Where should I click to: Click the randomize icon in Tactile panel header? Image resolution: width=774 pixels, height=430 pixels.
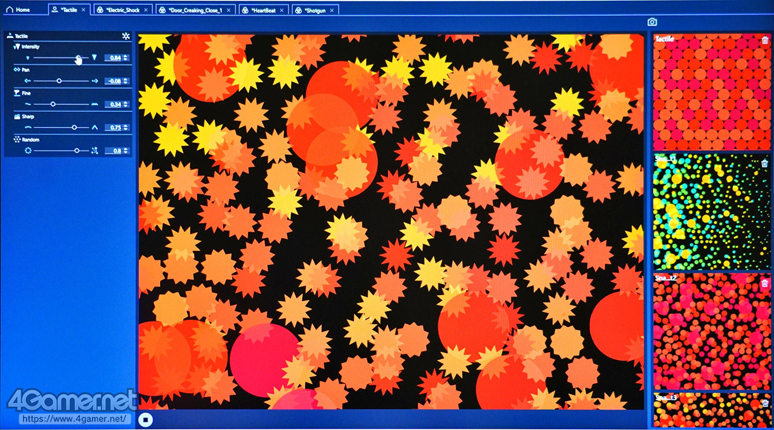pos(126,36)
